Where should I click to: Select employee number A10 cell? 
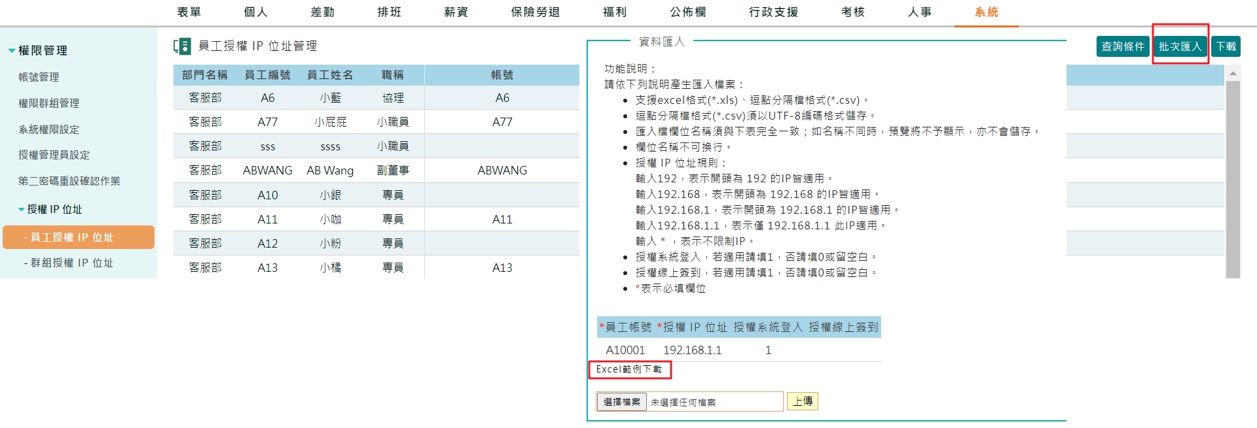pyautogui.click(x=267, y=195)
